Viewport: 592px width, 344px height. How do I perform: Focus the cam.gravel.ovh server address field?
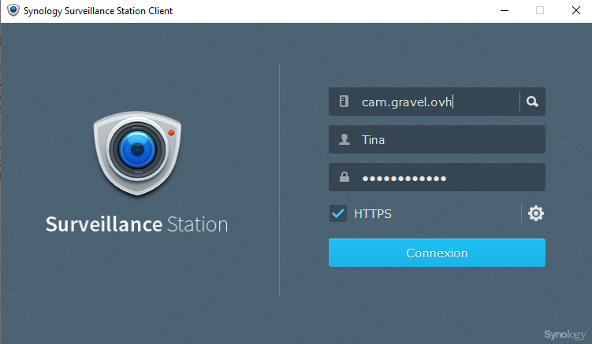tap(434, 102)
